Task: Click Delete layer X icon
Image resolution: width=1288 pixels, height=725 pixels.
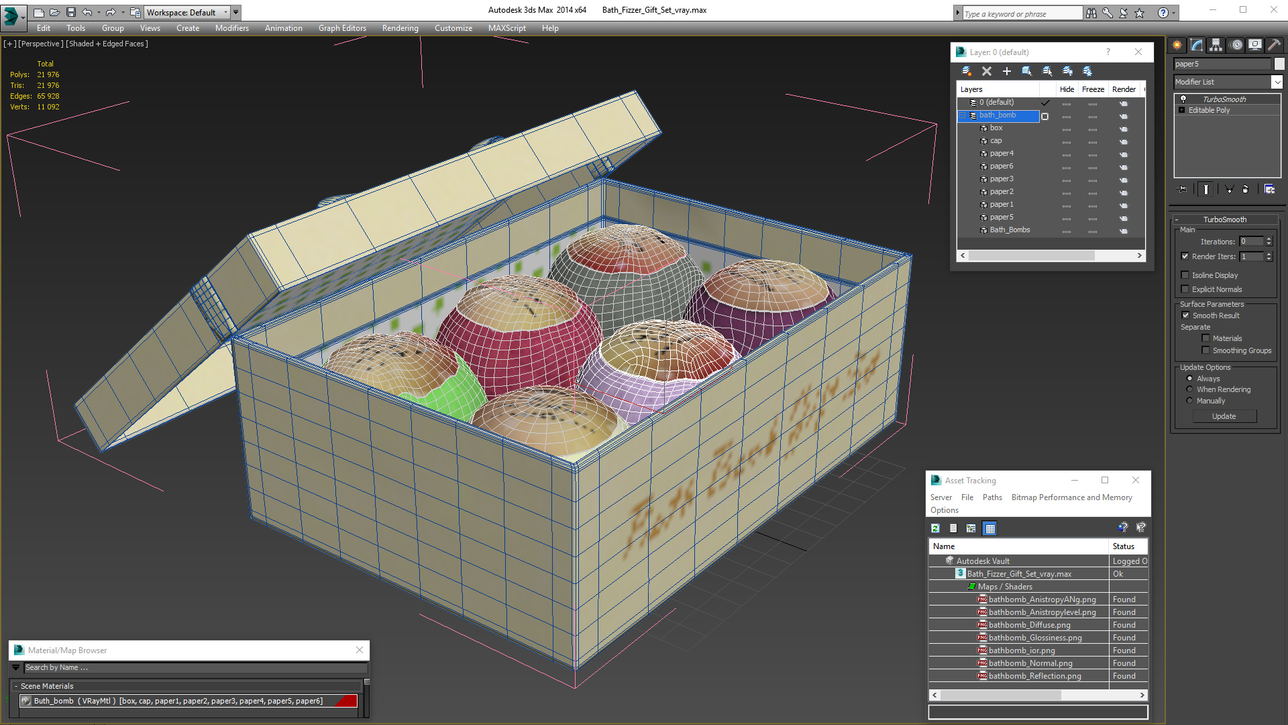Action: (x=986, y=71)
